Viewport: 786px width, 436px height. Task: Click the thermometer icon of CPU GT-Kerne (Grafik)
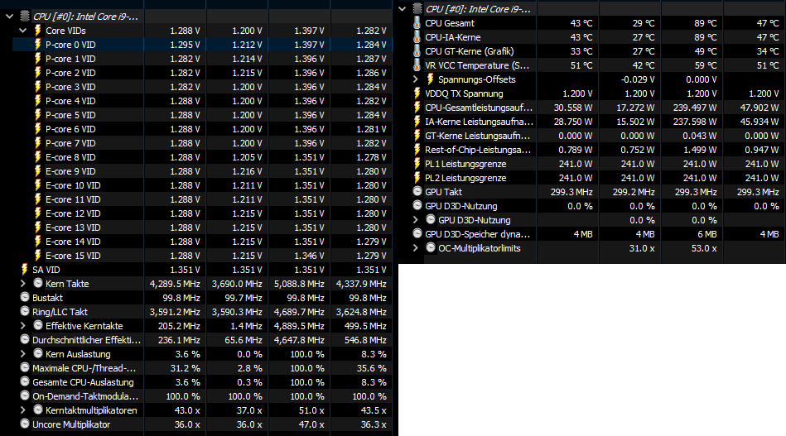[417, 51]
